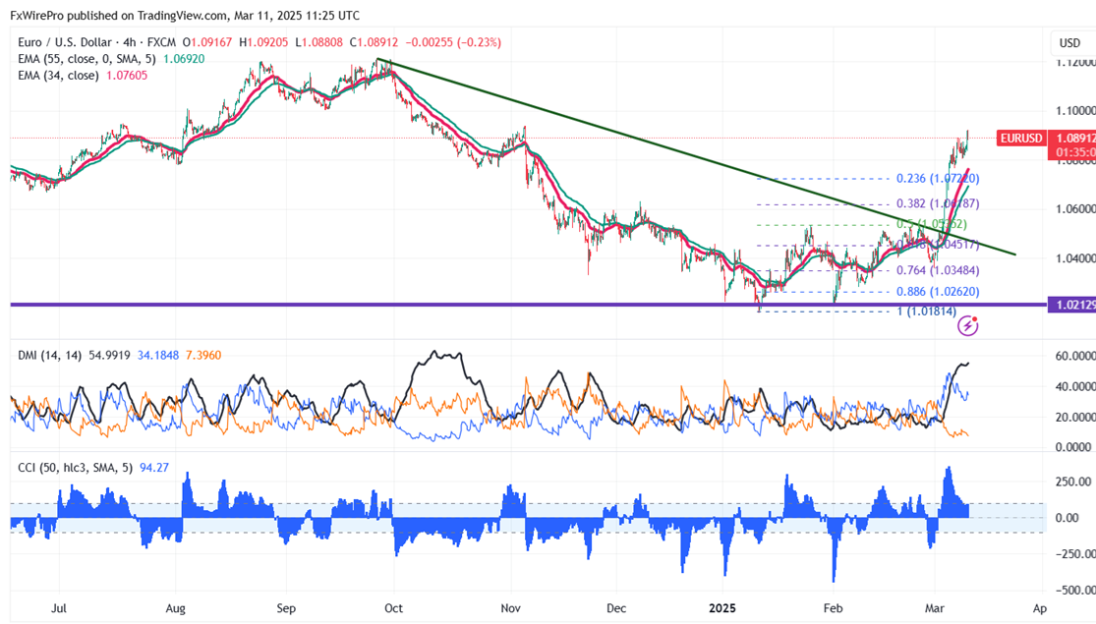Image resolution: width=1096 pixels, height=624 pixels.
Task: Select the EMA (55, close, 0, SMA, 5) legend
Action: pyautogui.click(x=87, y=59)
